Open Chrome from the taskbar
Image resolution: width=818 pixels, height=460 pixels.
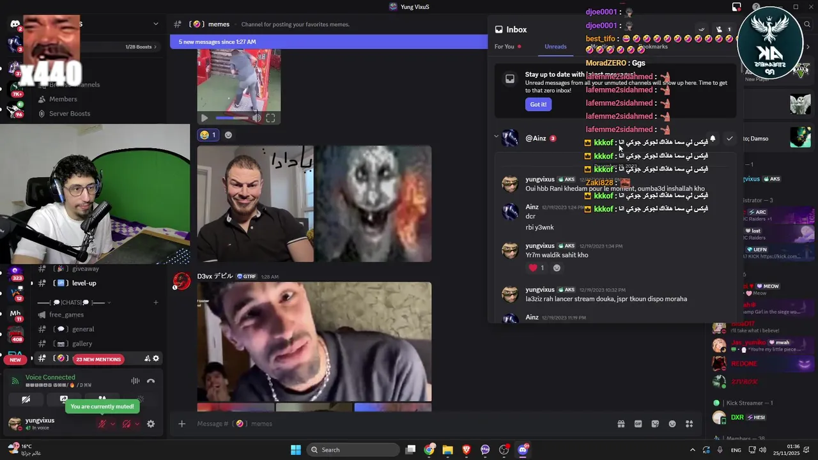tap(429, 450)
